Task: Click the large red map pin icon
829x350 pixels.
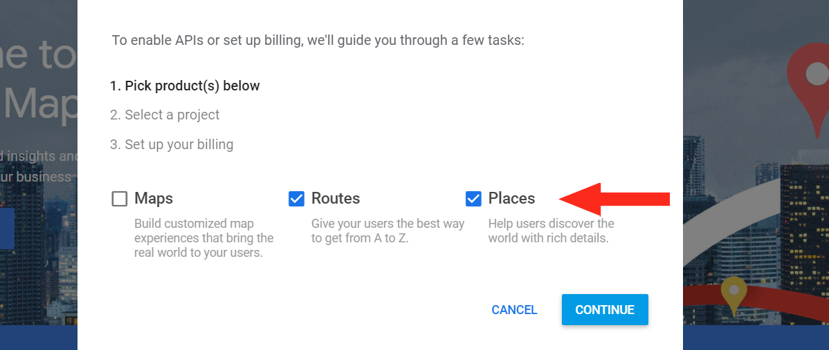Action: [x=809, y=83]
